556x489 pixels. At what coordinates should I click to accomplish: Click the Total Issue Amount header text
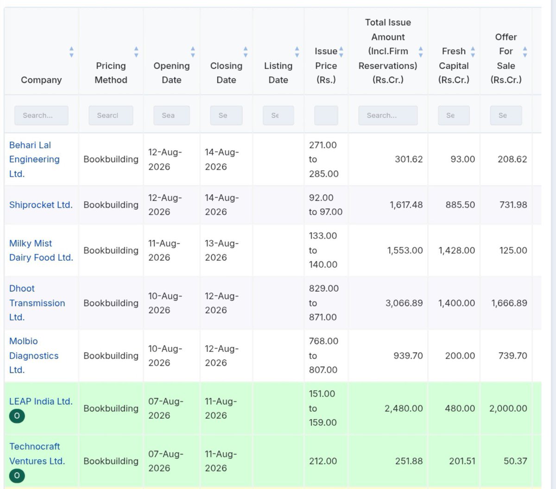pos(388,51)
